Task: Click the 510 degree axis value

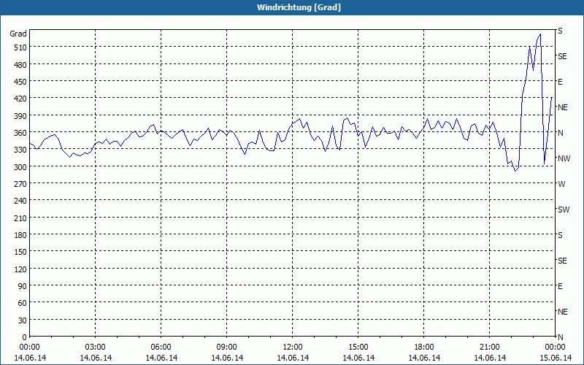Action: click(20, 47)
